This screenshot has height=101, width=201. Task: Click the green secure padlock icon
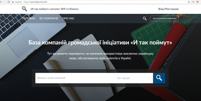[x=13, y=2]
